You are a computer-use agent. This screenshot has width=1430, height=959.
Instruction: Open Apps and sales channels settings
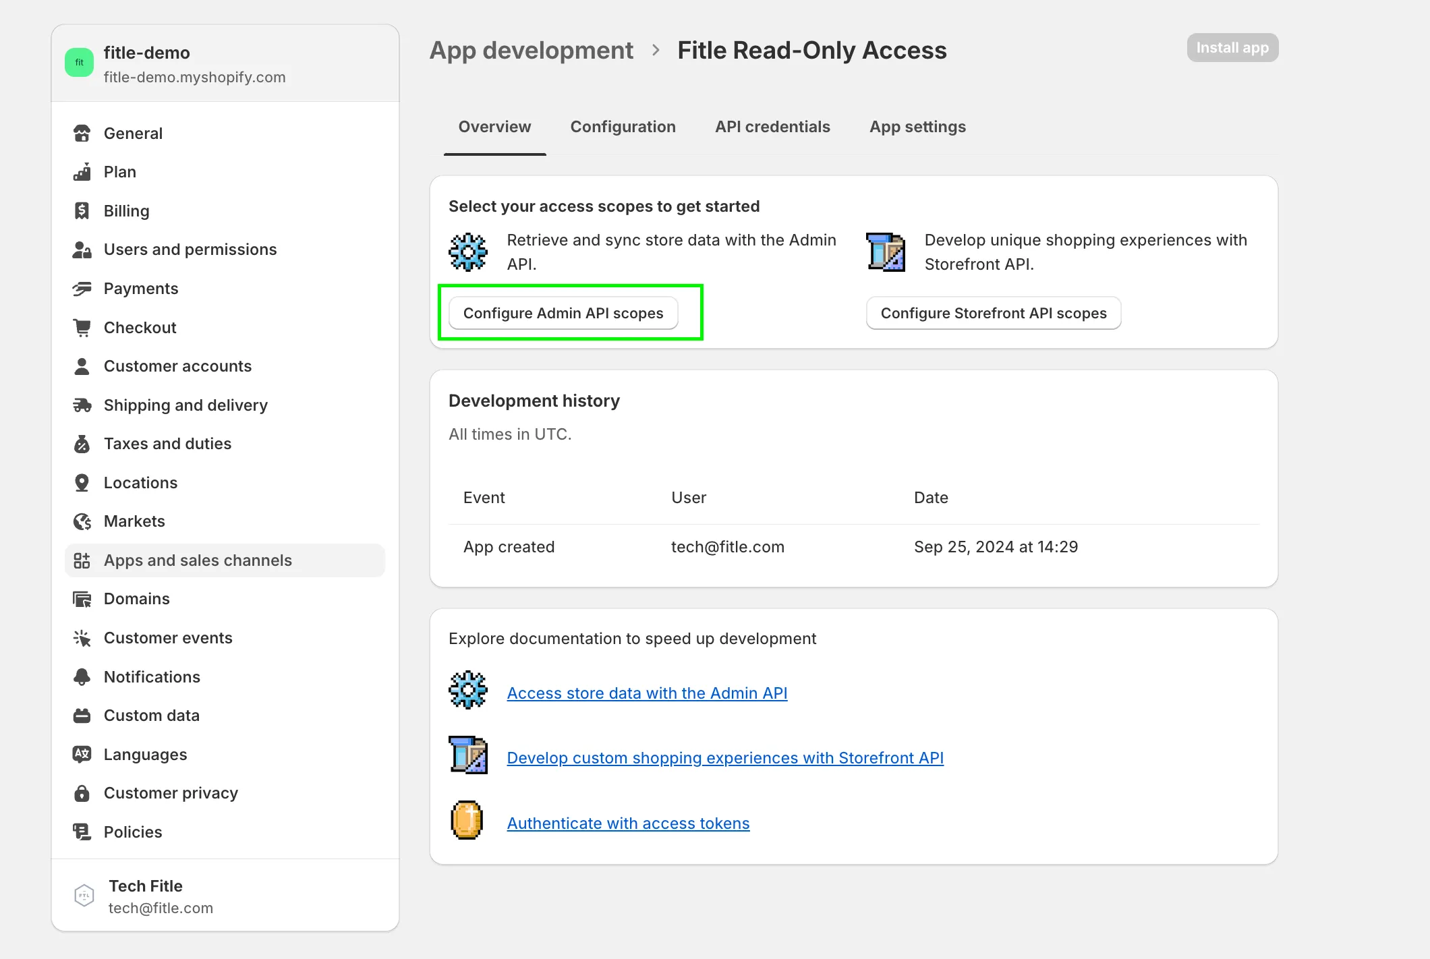(x=225, y=560)
